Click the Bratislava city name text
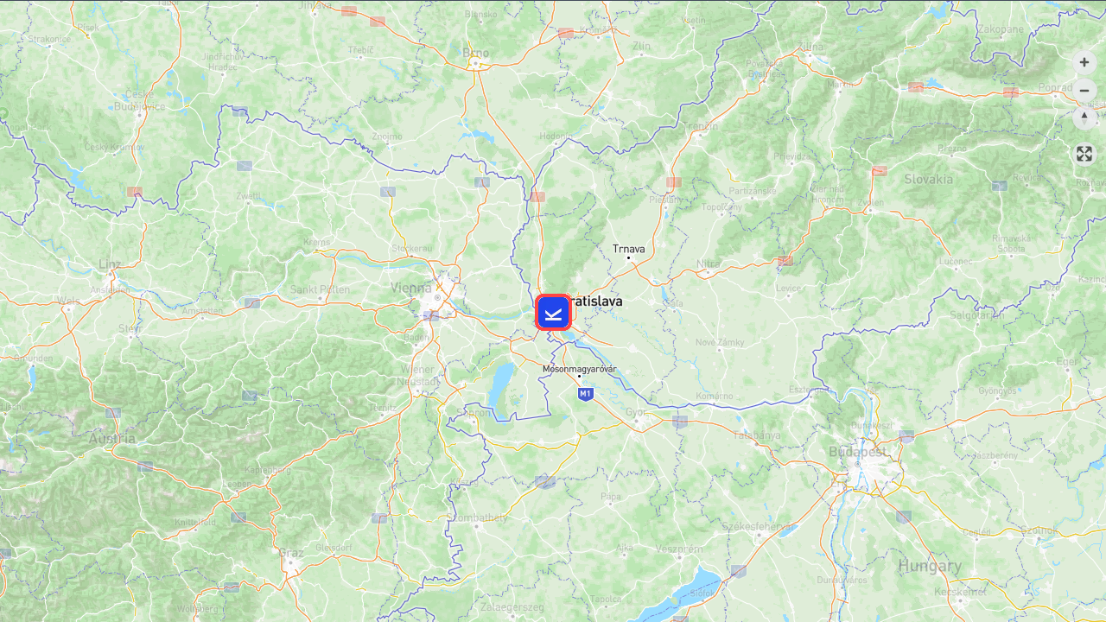1106x622 pixels. [597, 301]
